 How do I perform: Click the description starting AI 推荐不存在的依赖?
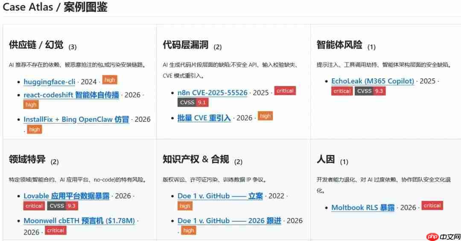click(78, 65)
